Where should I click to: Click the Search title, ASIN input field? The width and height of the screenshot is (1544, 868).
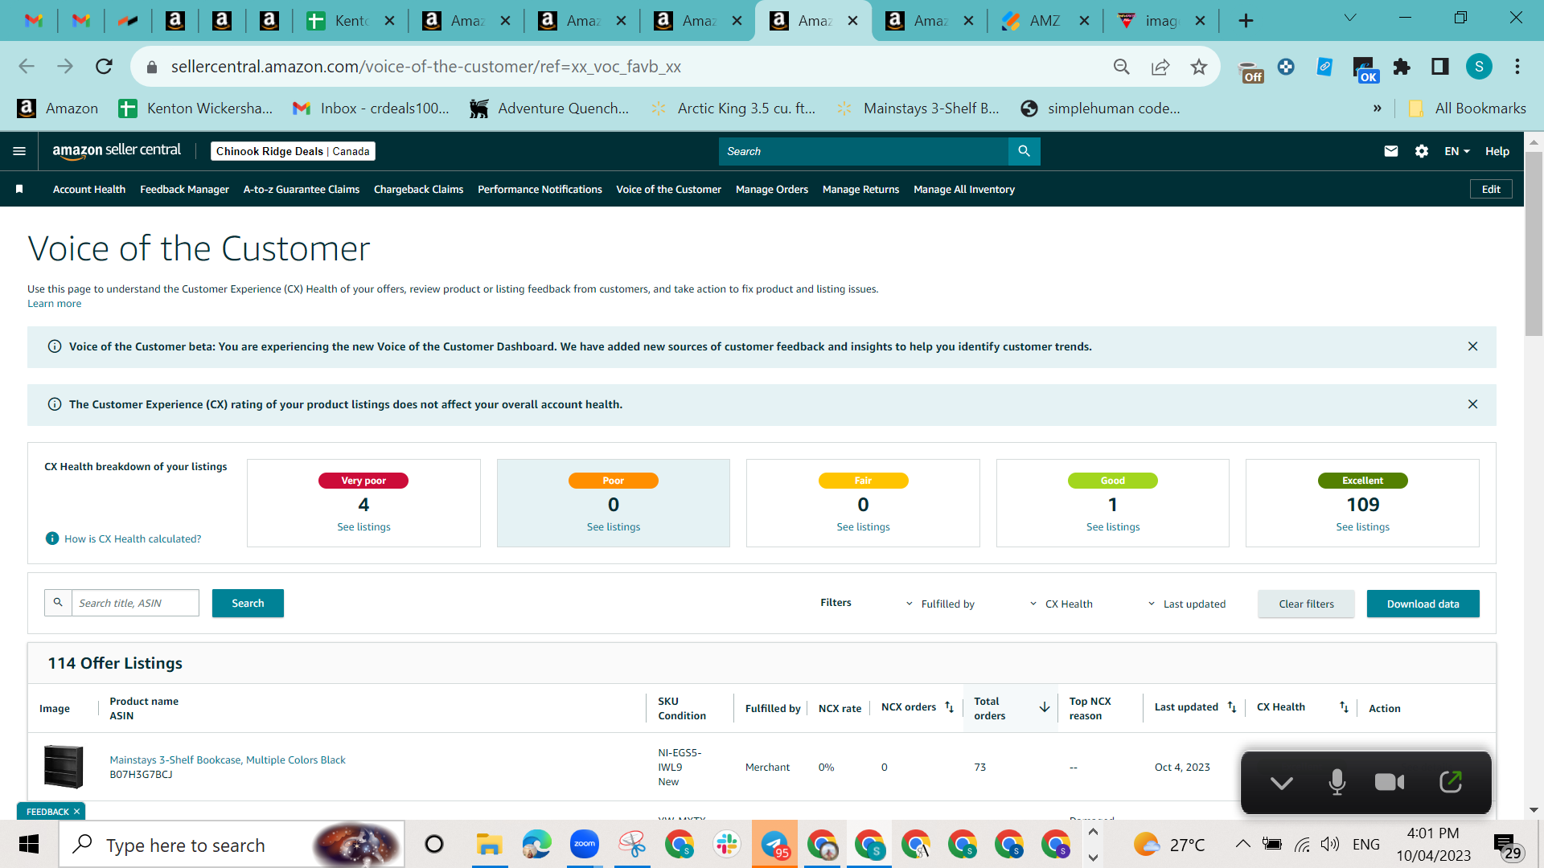(x=135, y=603)
